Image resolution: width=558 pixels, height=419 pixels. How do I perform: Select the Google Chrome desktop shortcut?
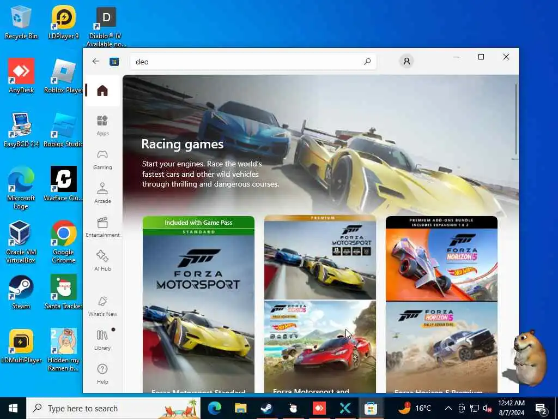tap(63, 242)
